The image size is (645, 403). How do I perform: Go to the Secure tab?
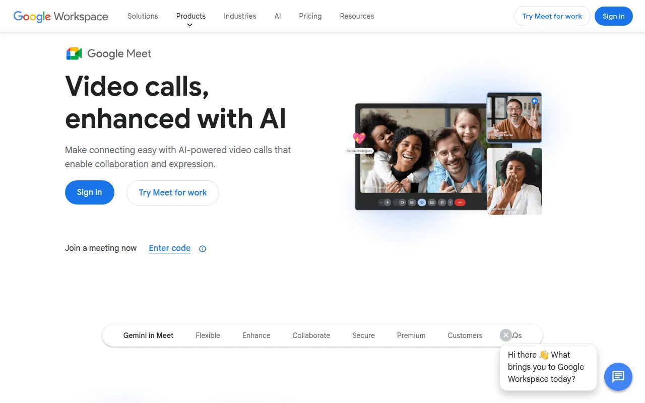point(364,335)
